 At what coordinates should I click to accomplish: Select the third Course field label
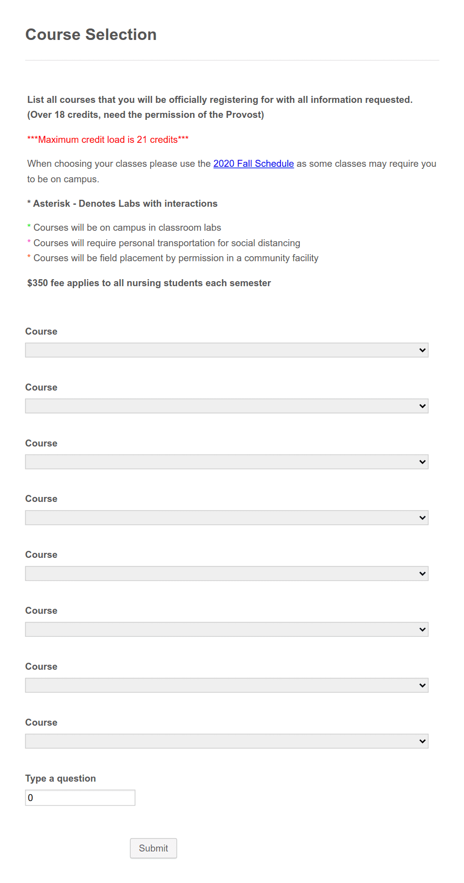(41, 443)
